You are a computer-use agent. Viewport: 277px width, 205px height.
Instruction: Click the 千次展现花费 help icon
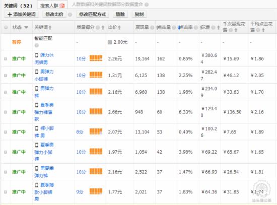(x=231, y=30)
